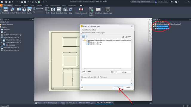Viewport: 191px width, 107px height.
Task: Select the Slice tool
Action: 65,10
